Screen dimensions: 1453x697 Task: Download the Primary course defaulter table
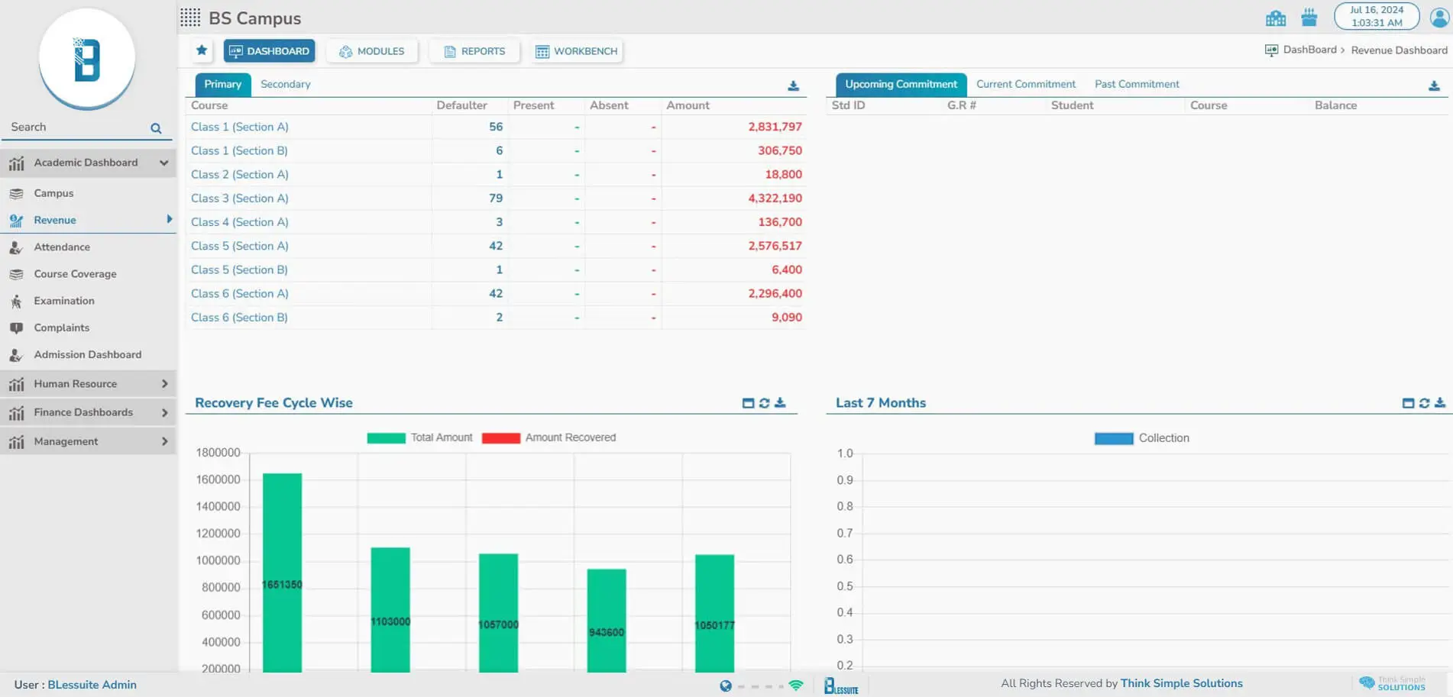pos(793,86)
